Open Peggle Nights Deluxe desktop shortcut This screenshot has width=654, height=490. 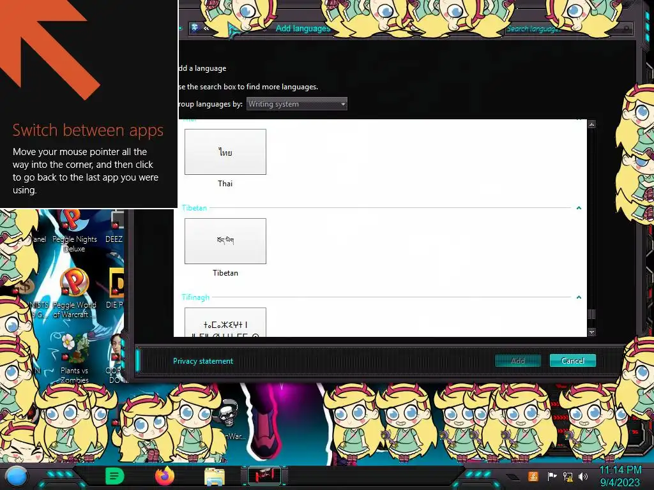point(74,232)
